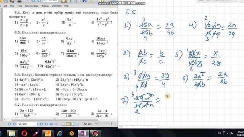The image size is (244, 137).
Task: Switch to the PDF reader in taskbar
Action: coord(48,134)
